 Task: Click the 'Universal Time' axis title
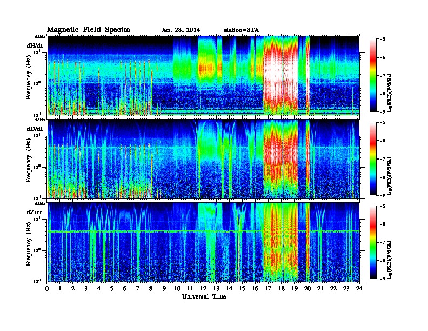[204, 296]
